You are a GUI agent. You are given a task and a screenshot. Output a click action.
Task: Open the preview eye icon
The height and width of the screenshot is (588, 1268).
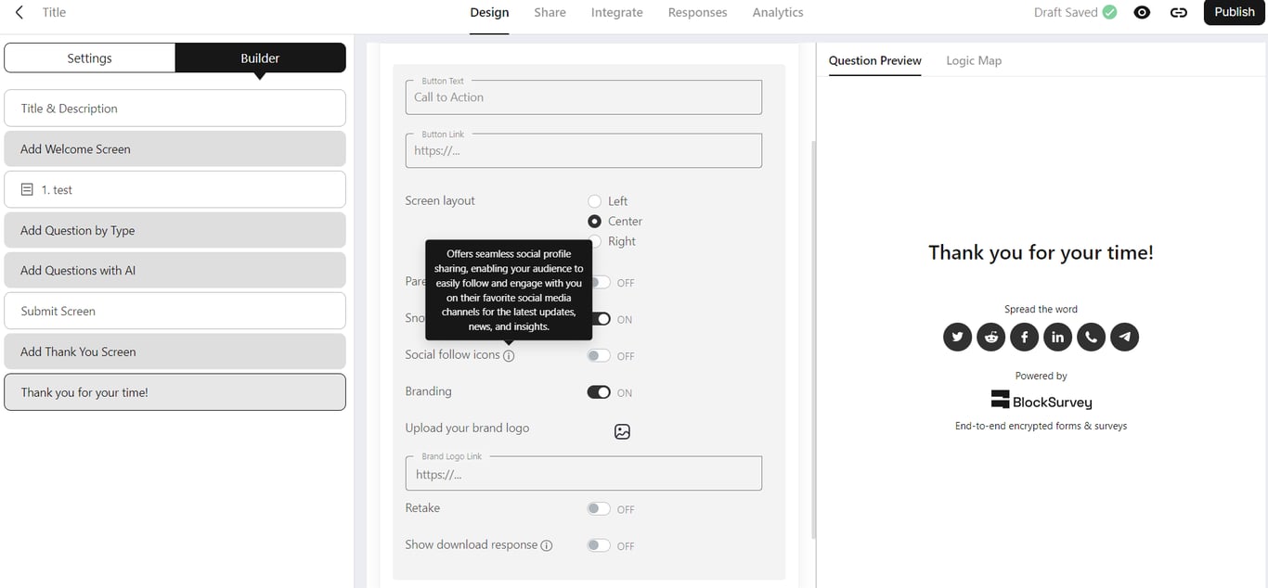tap(1143, 13)
